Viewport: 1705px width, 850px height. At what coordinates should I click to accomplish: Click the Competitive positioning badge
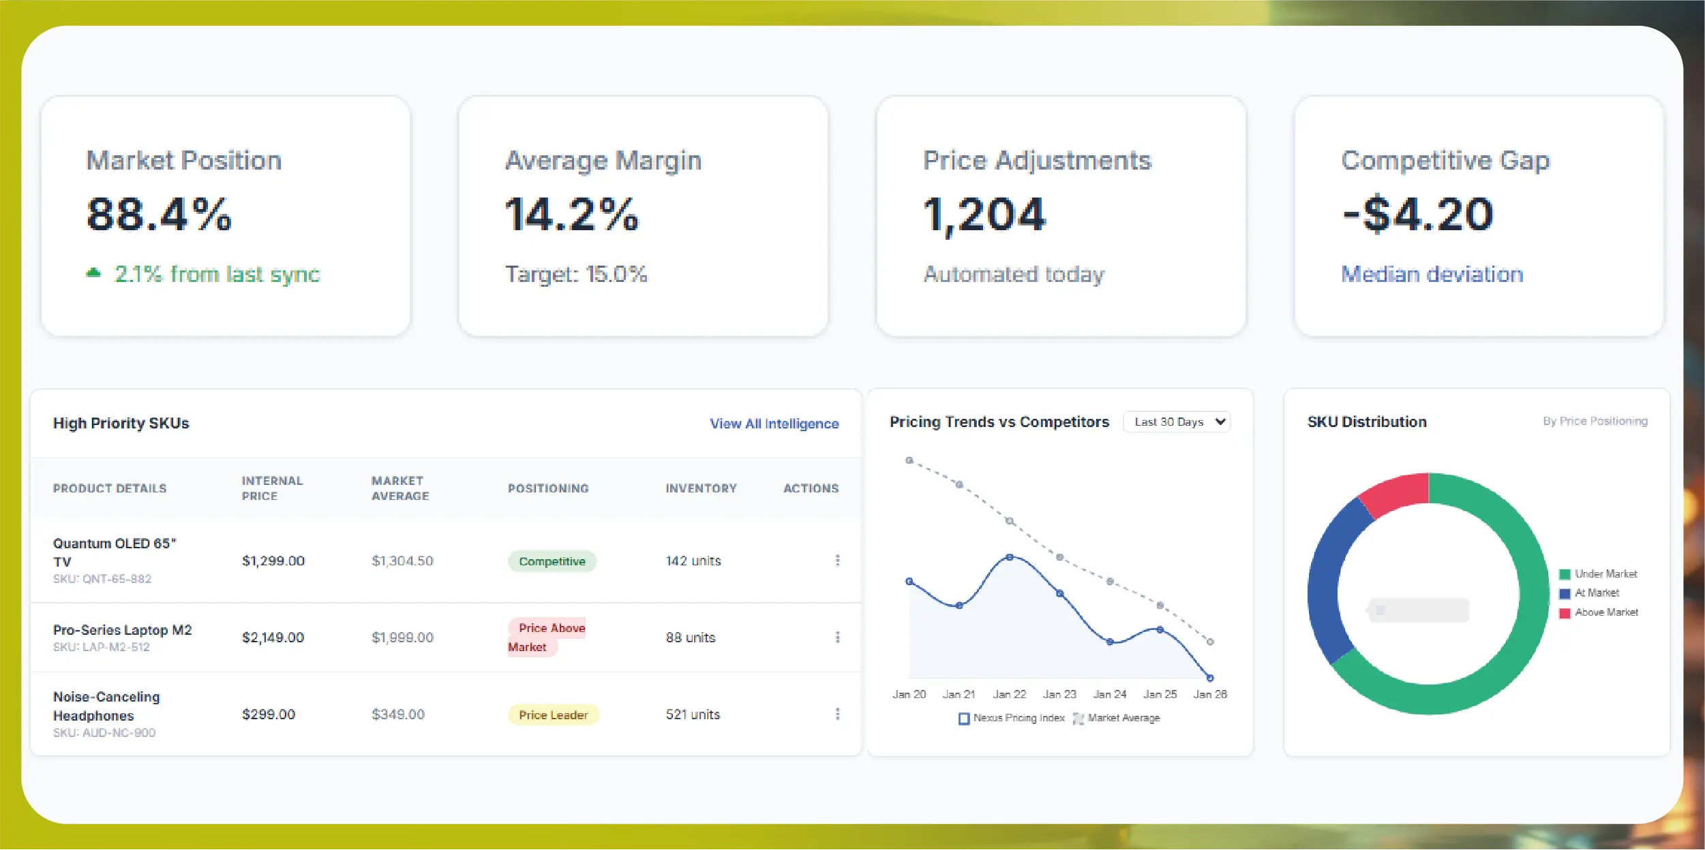click(x=552, y=561)
